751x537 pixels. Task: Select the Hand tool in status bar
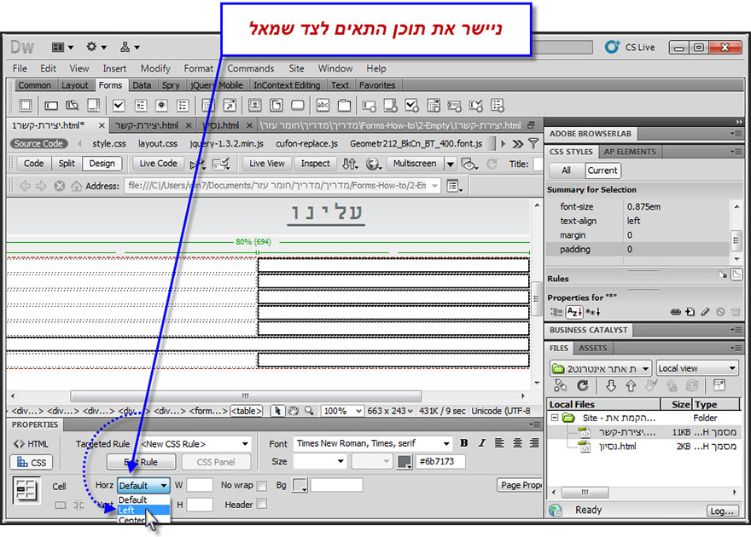pos(293,410)
